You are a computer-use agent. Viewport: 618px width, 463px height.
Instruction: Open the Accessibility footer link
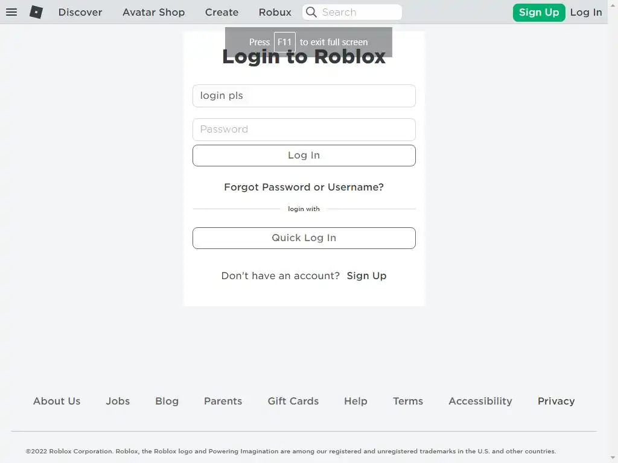click(x=480, y=401)
